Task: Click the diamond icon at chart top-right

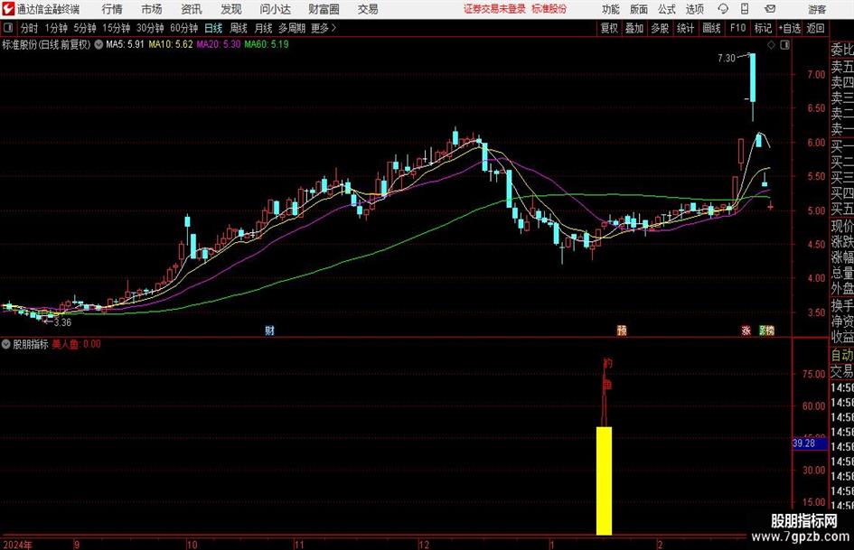Action: 771,45
